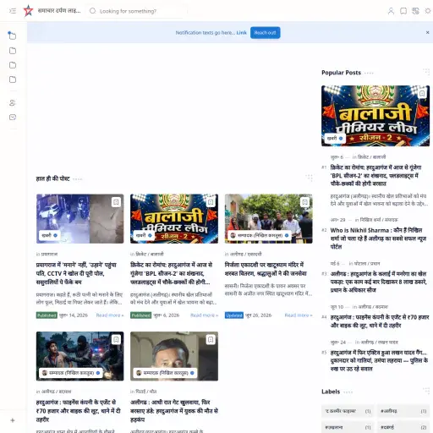
Task: Open the robbery illustration post thumbnail
Action: point(79,356)
